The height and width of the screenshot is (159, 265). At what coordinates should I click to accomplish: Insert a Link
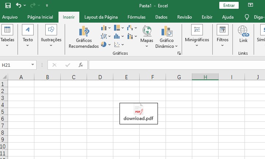point(243,34)
